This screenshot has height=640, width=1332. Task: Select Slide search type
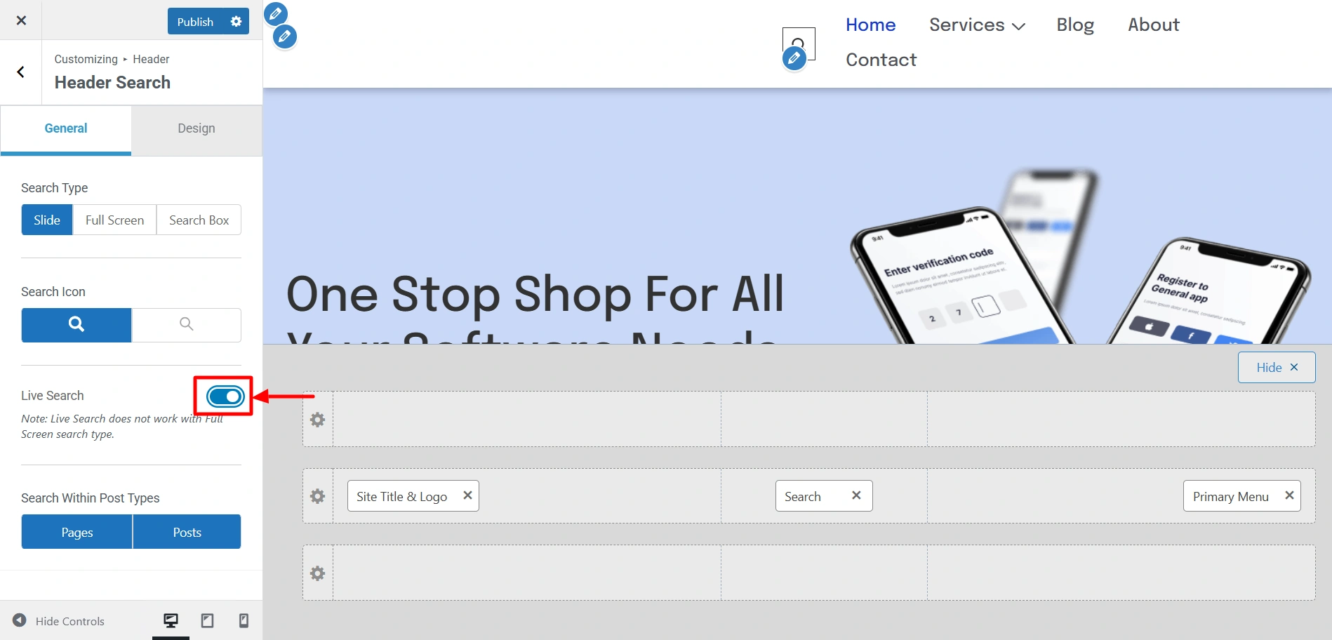point(47,220)
